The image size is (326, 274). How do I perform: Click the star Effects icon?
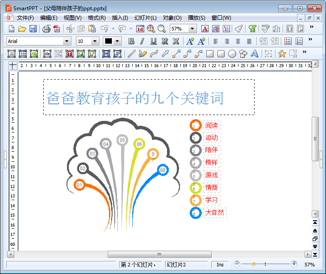click(x=282, y=54)
